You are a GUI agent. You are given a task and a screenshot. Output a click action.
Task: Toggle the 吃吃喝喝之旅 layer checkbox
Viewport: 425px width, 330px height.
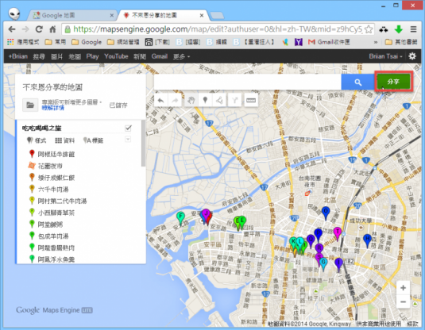128,128
